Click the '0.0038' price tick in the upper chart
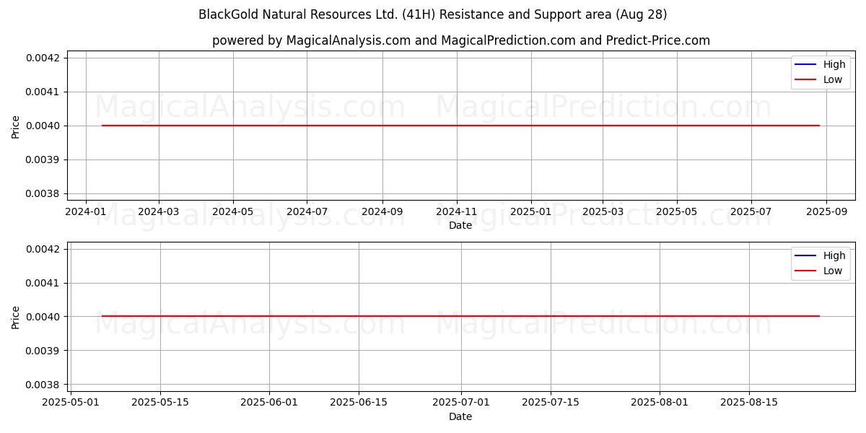The width and height of the screenshot is (866, 433). click(45, 193)
